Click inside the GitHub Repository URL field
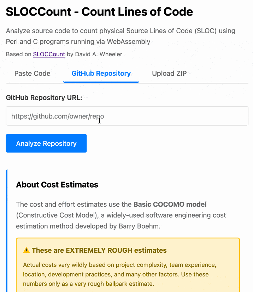 [126, 116]
